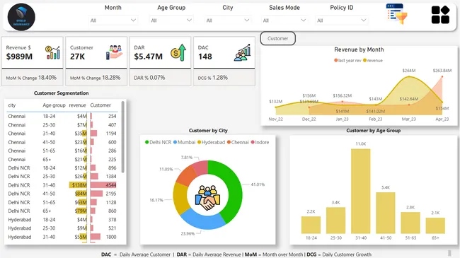Click the 65+ age group bar
The height and width of the screenshot is (258, 460).
(x=435, y=225)
